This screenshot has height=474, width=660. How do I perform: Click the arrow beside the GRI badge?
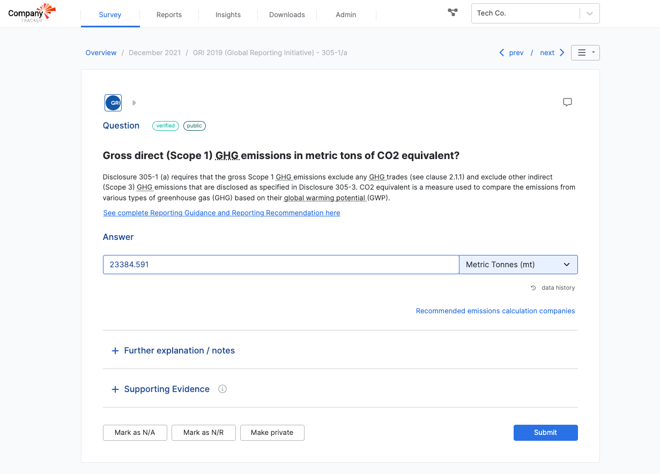[x=134, y=103]
